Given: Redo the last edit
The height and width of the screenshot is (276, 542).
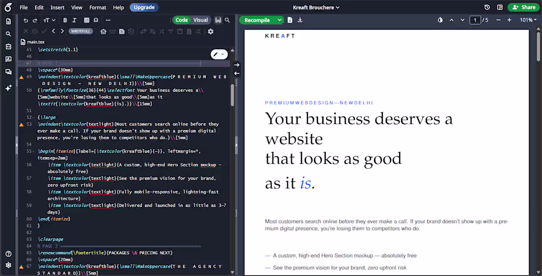Looking at the screenshot, I should pyautogui.click(x=35, y=20).
